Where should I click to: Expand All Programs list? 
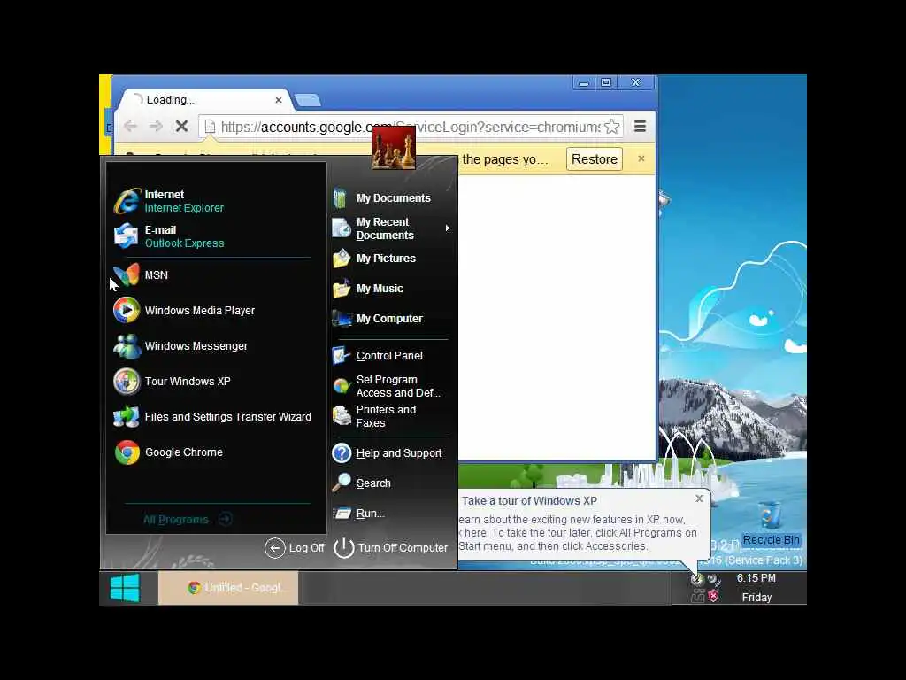pyautogui.click(x=188, y=519)
